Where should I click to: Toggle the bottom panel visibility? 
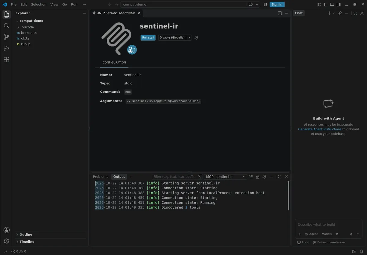pyautogui.click(x=332, y=4)
